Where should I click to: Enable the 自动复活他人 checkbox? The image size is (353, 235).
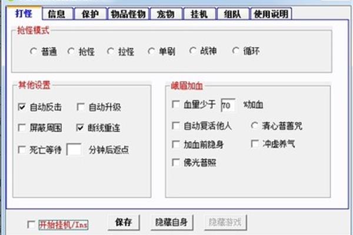tap(175, 125)
